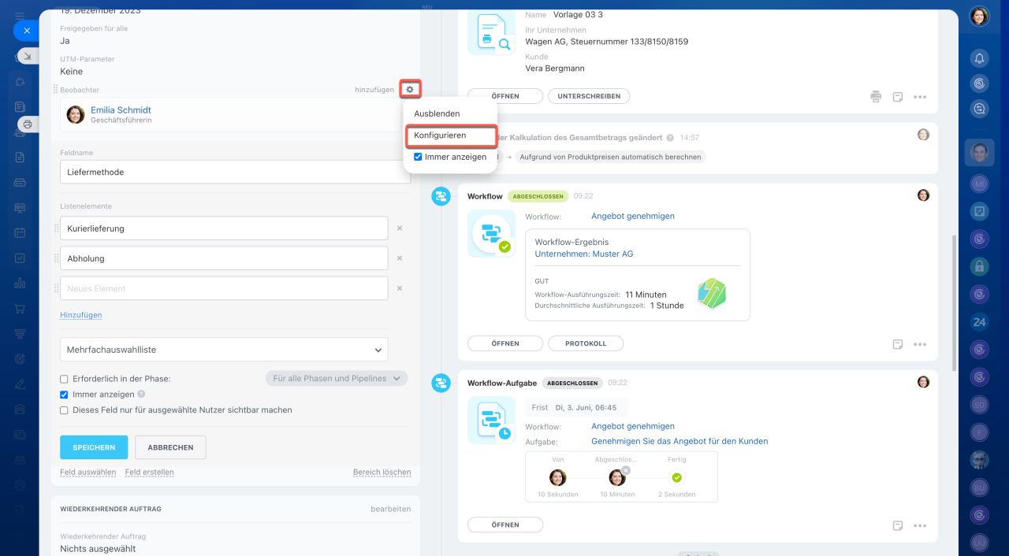
Task: Choose Ausblenden in the popup menu
Action: click(x=437, y=113)
